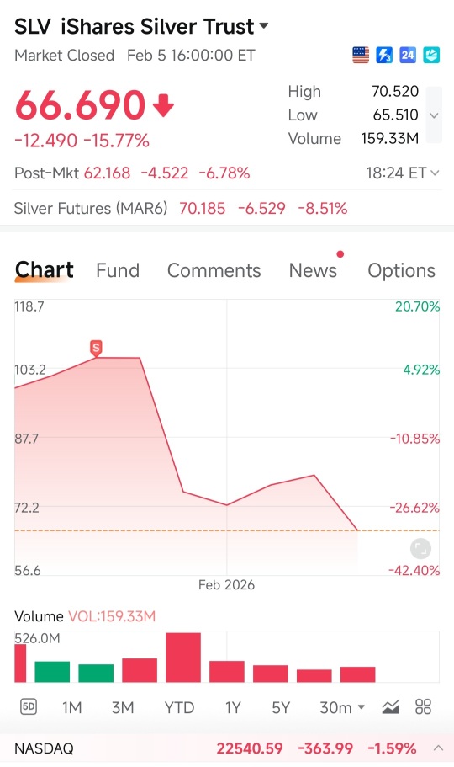The height and width of the screenshot is (767, 454).
Task: Open the 30m interval dropdown
Action: click(x=342, y=707)
